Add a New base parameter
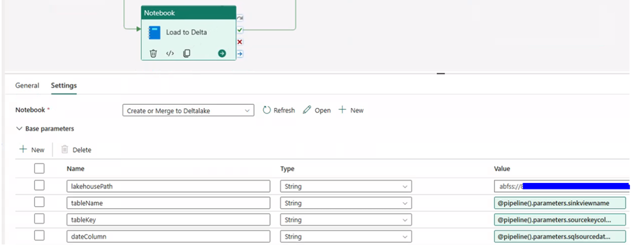Screen dimensions: 632x247 pyautogui.click(x=32, y=149)
